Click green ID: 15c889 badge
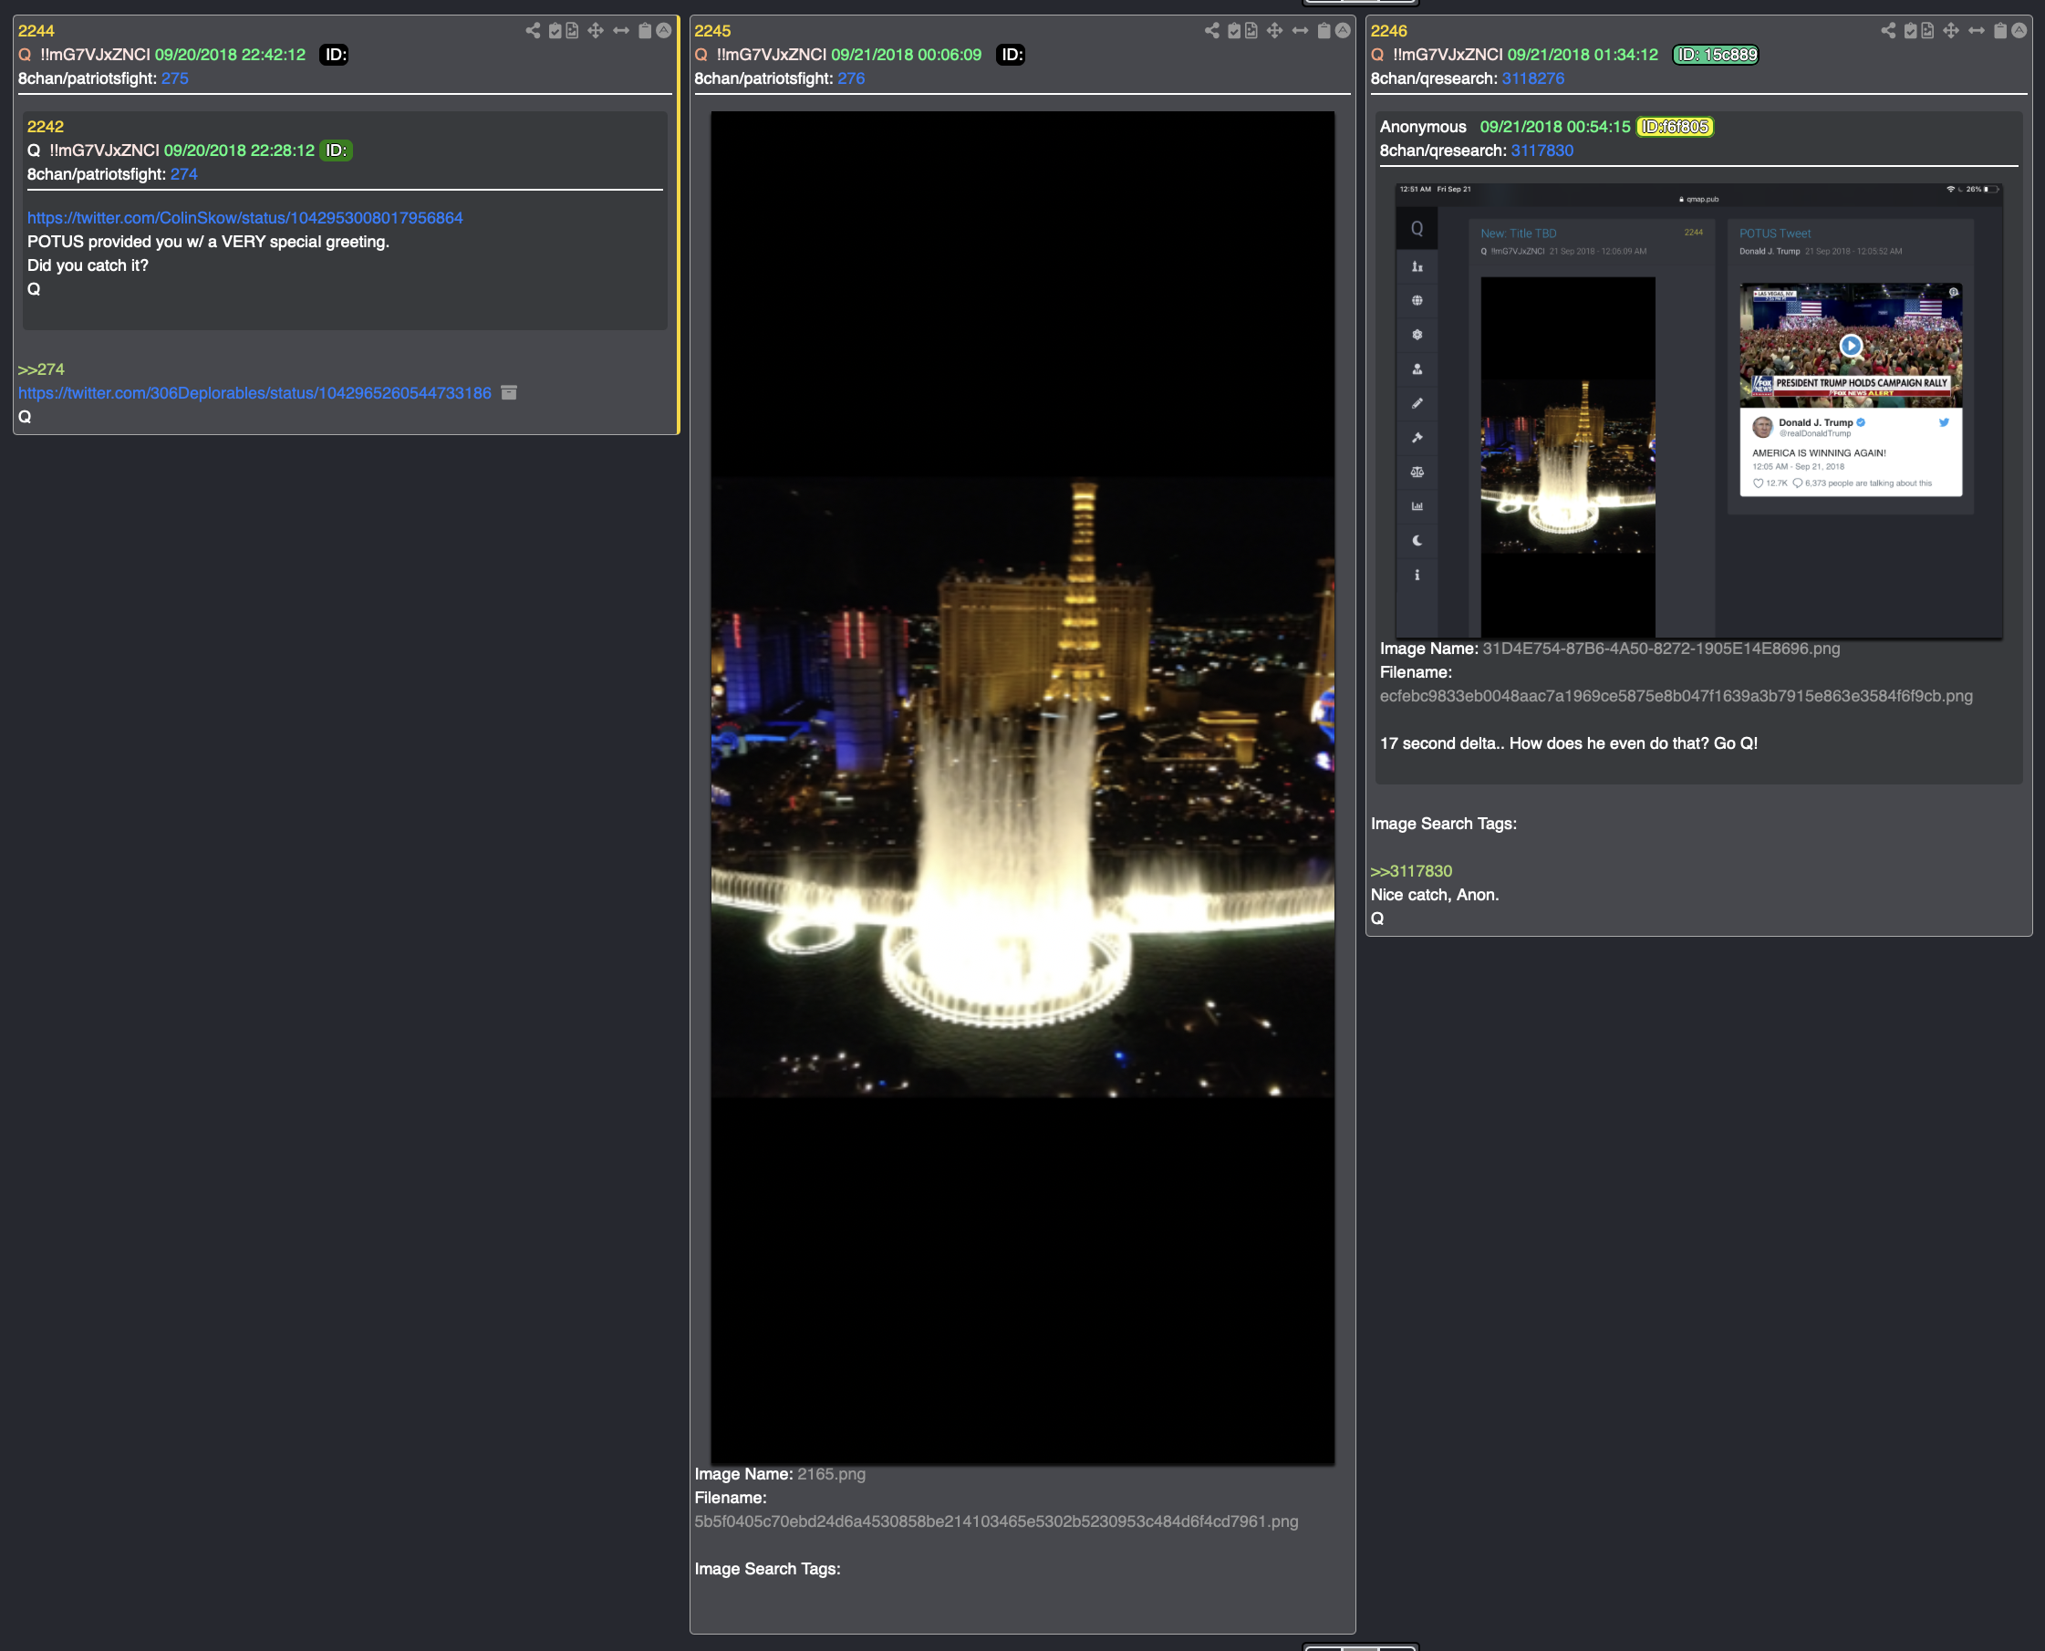2045x1651 pixels. click(1716, 55)
